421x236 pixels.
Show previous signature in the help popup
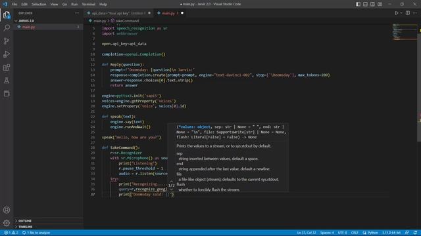172,182
